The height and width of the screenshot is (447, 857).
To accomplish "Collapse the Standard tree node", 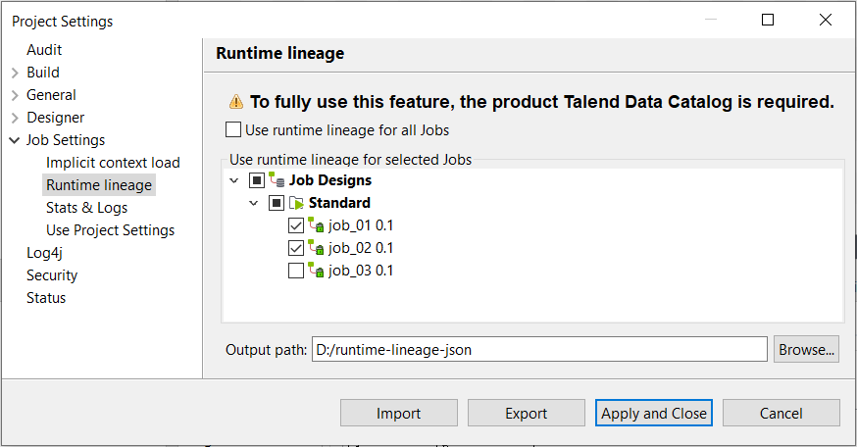I will [x=253, y=203].
